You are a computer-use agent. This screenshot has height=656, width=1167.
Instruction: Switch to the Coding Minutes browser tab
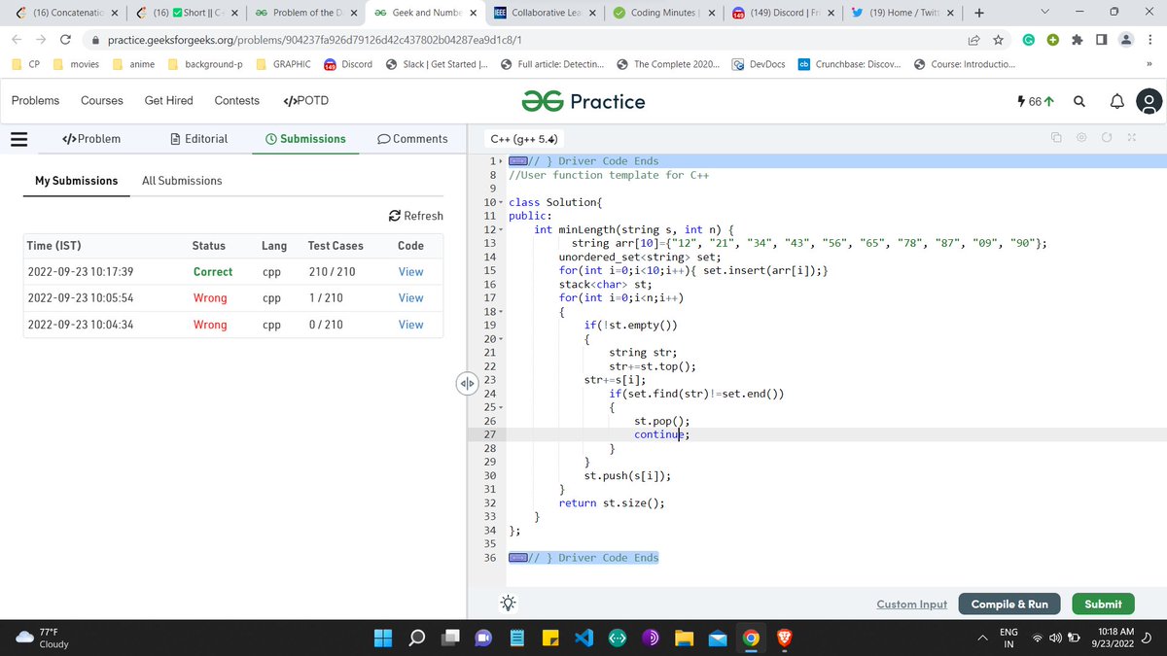coord(663,13)
